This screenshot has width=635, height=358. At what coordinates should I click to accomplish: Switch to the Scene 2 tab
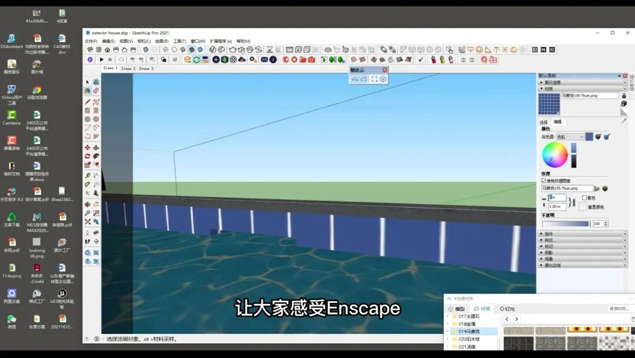(x=128, y=69)
